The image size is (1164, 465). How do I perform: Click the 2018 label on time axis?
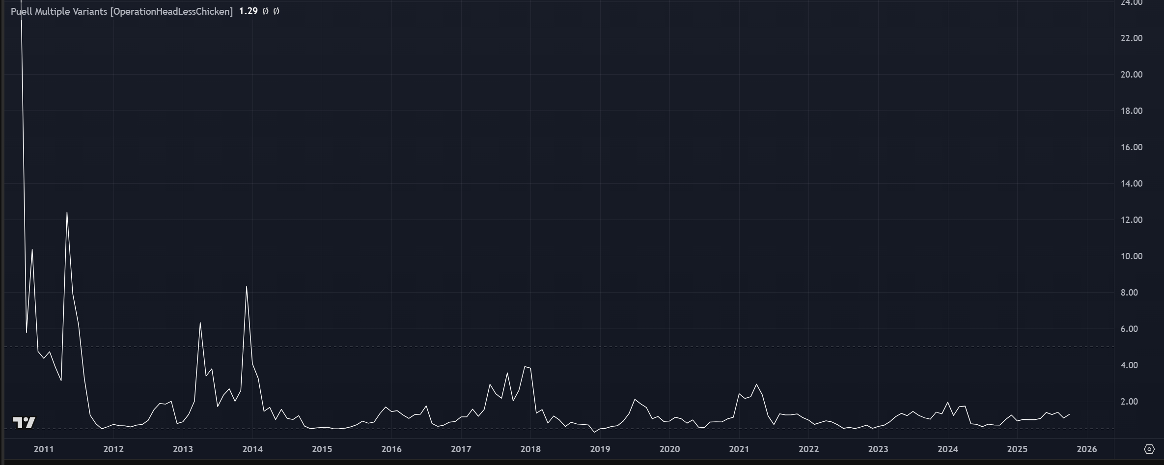pyautogui.click(x=530, y=449)
